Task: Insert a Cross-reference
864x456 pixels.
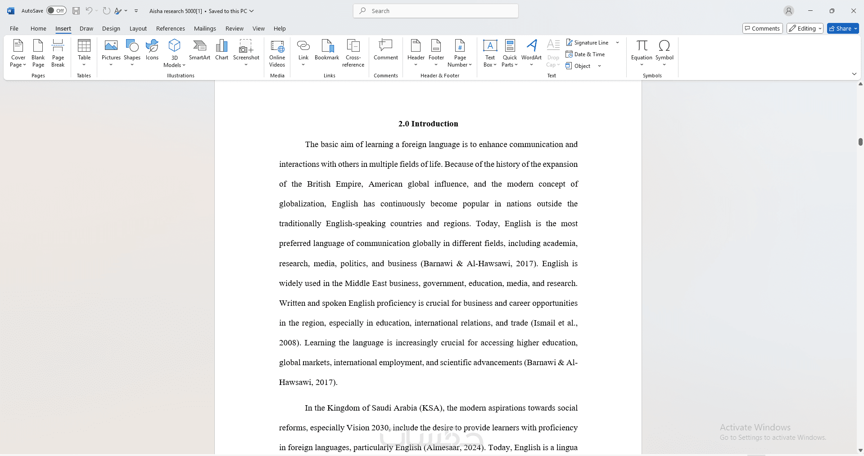Action: [353, 53]
